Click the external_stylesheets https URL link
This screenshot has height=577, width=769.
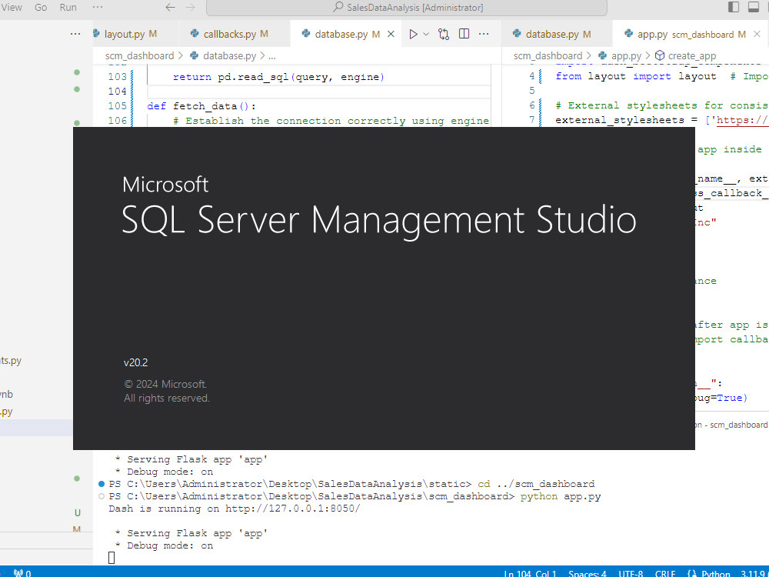(x=742, y=120)
